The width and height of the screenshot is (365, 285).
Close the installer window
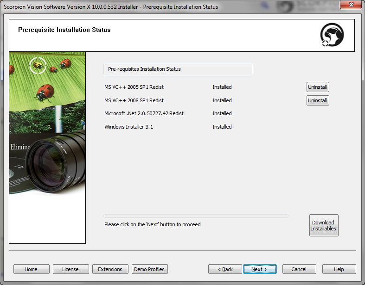[351, 5]
